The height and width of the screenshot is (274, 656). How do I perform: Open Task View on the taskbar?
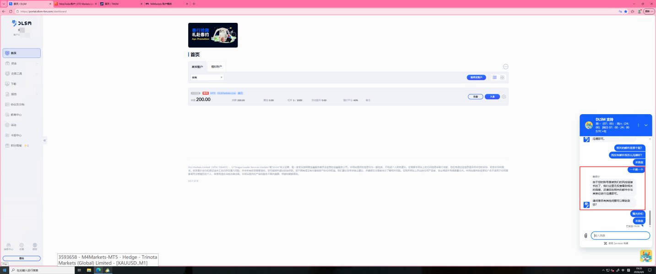point(80,270)
